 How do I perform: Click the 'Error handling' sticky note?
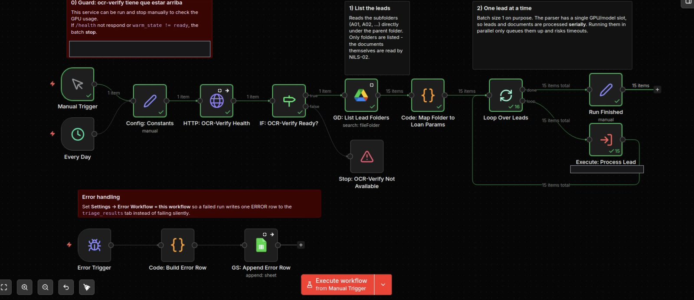[x=199, y=203]
